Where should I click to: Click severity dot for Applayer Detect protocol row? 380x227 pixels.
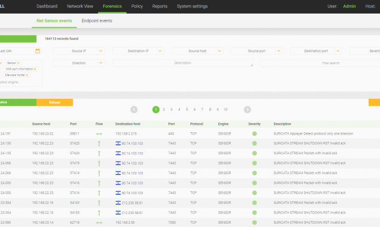(255, 133)
